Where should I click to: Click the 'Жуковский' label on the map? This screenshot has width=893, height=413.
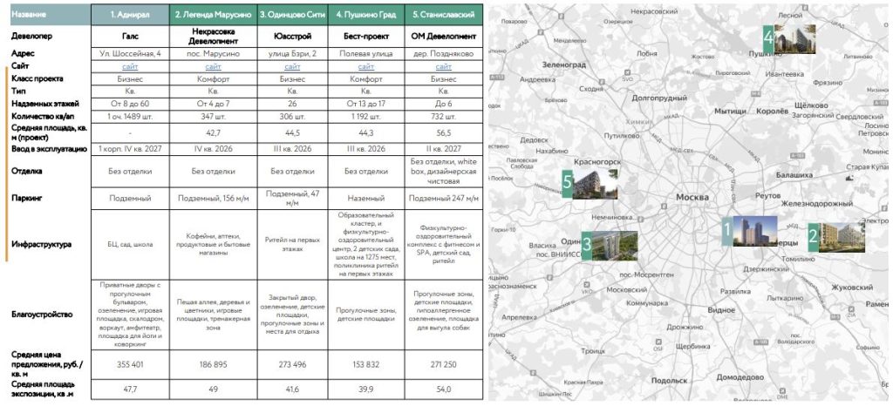click(853, 288)
